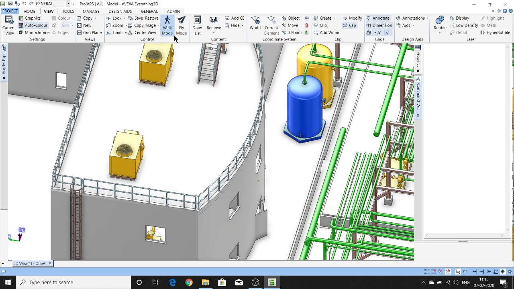The image size is (514, 289).
Task: Click the blue help question mark icon
Action: [x=510, y=11]
